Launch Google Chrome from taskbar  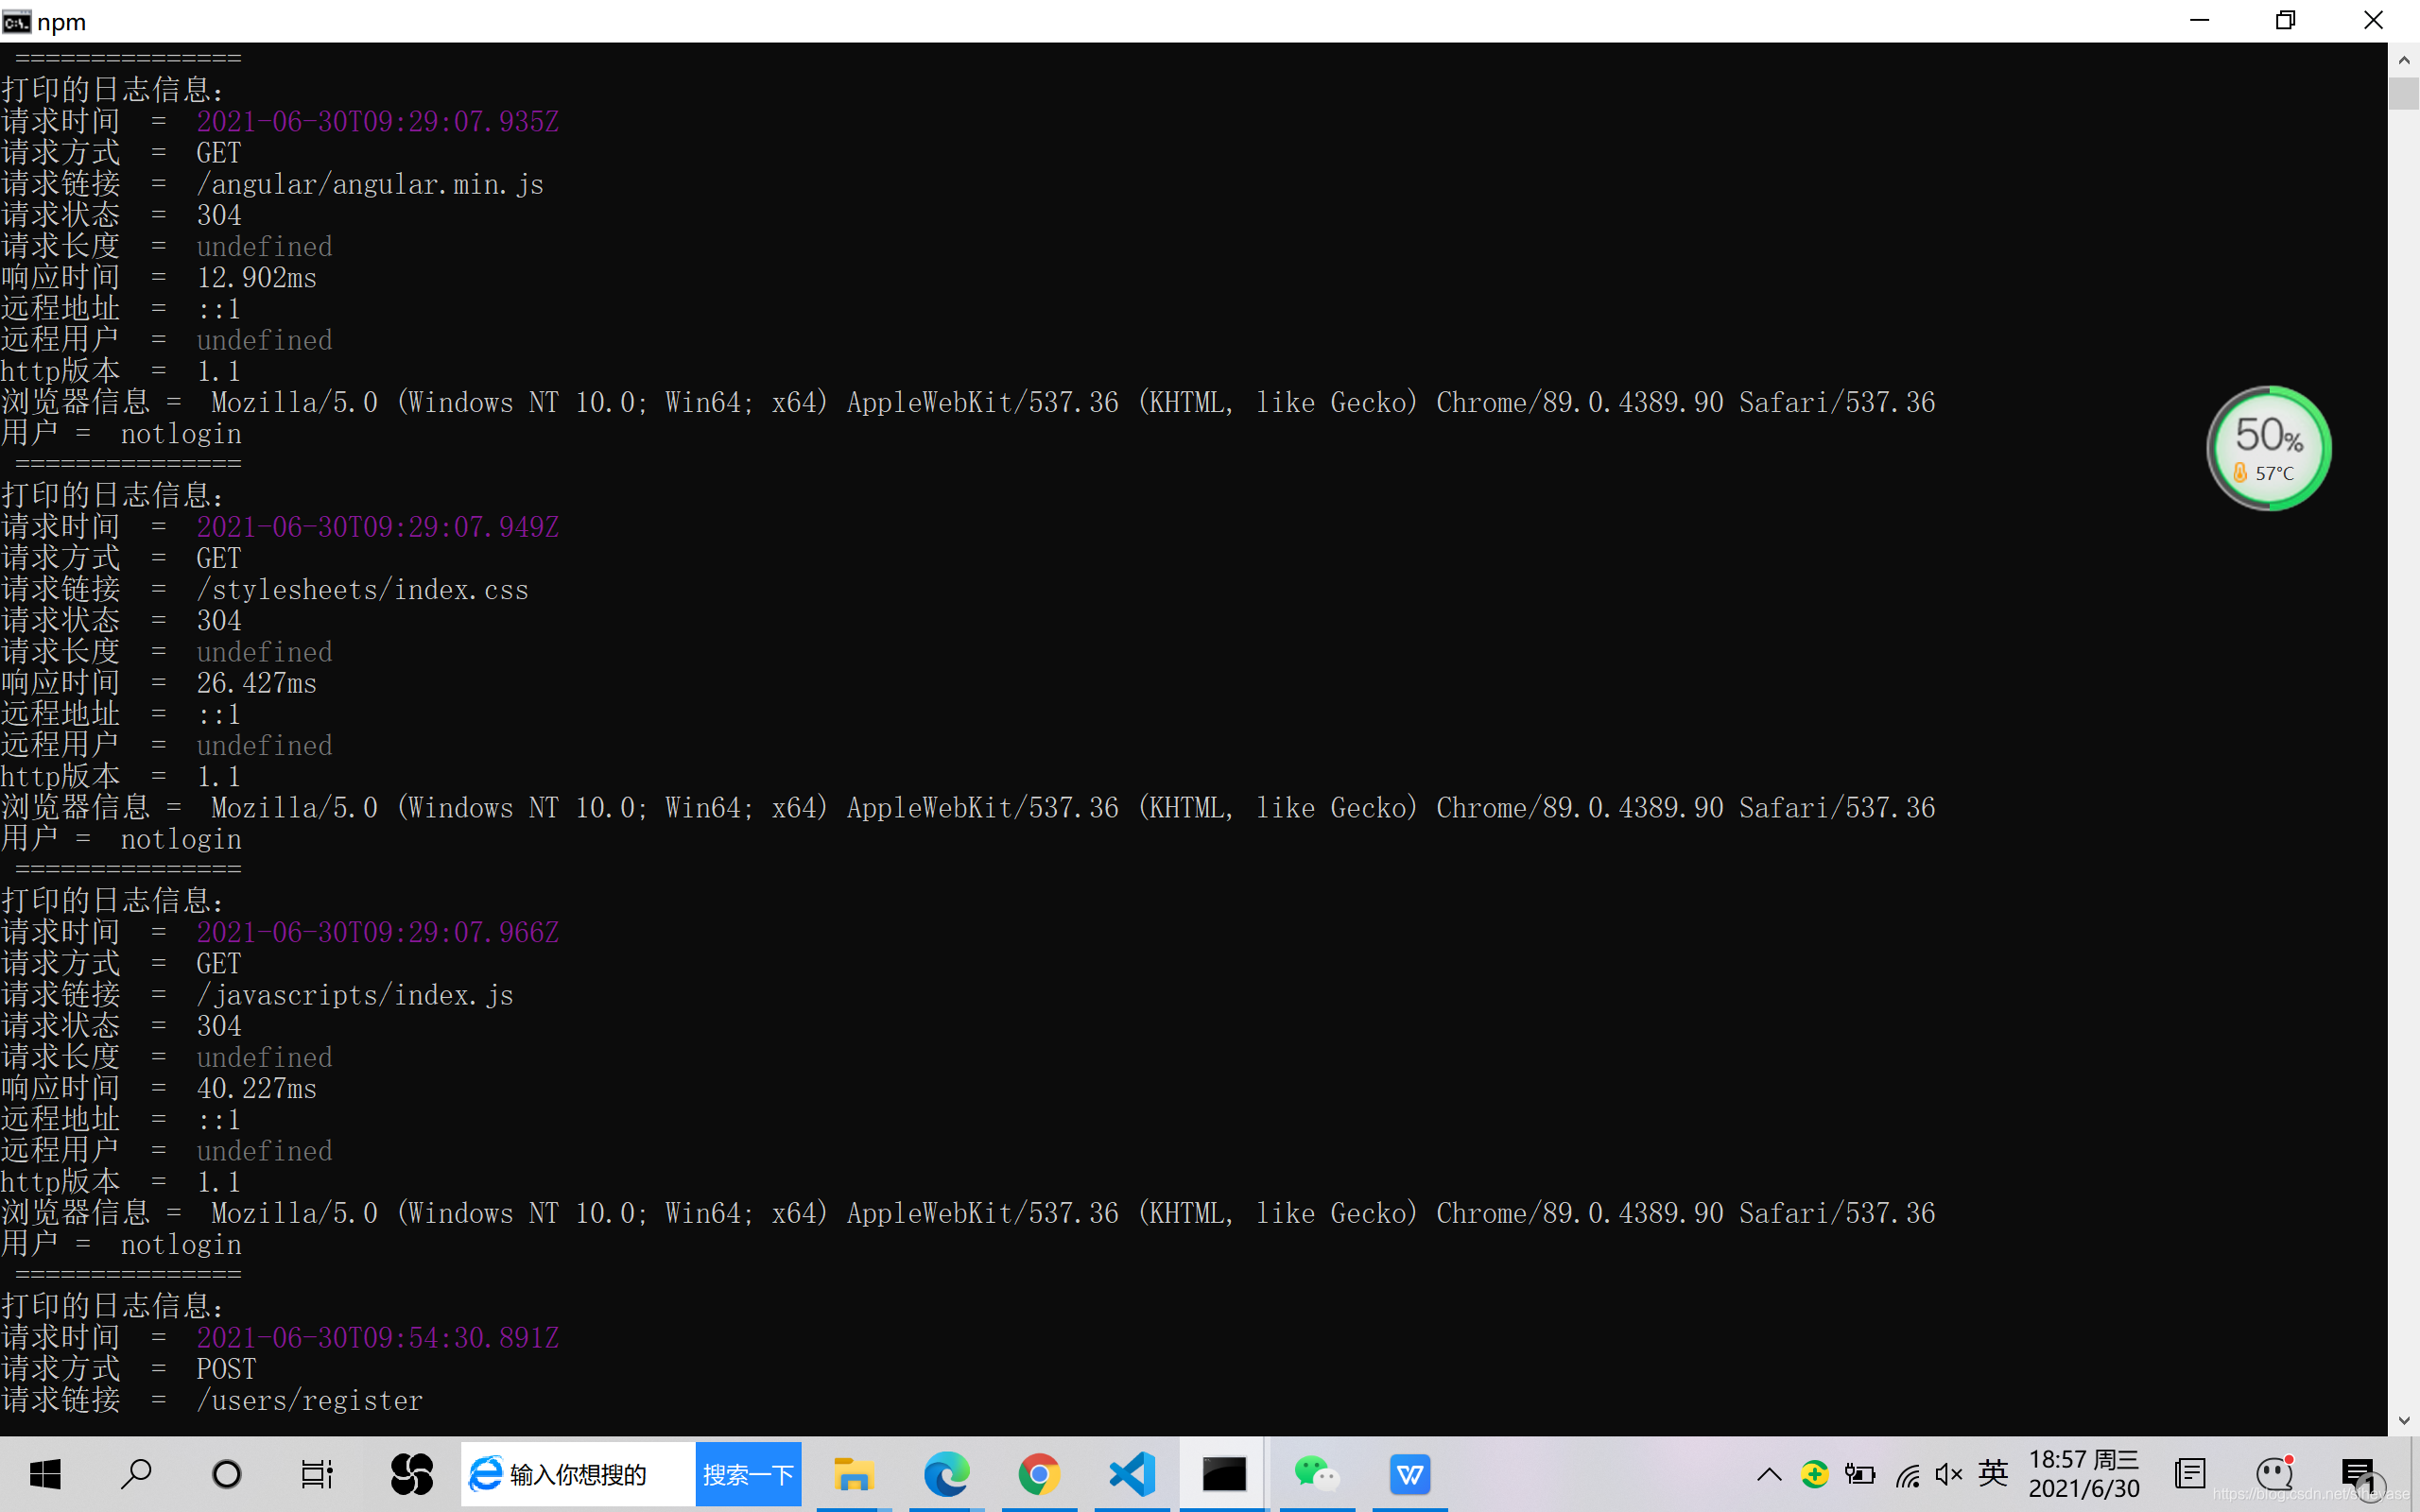click(1039, 1474)
